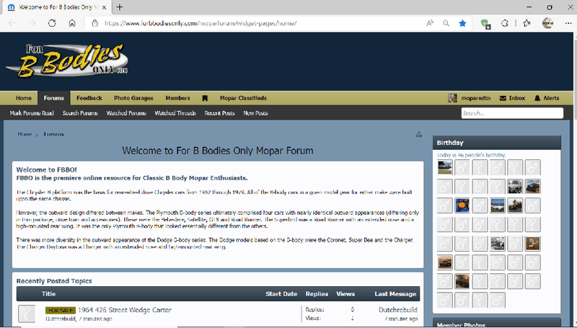Click inside the forum Search field

pyautogui.click(x=511, y=113)
